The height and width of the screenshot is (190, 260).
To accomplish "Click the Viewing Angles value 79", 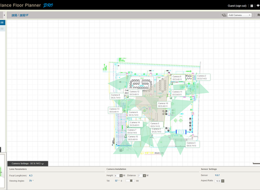I will [30, 180].
